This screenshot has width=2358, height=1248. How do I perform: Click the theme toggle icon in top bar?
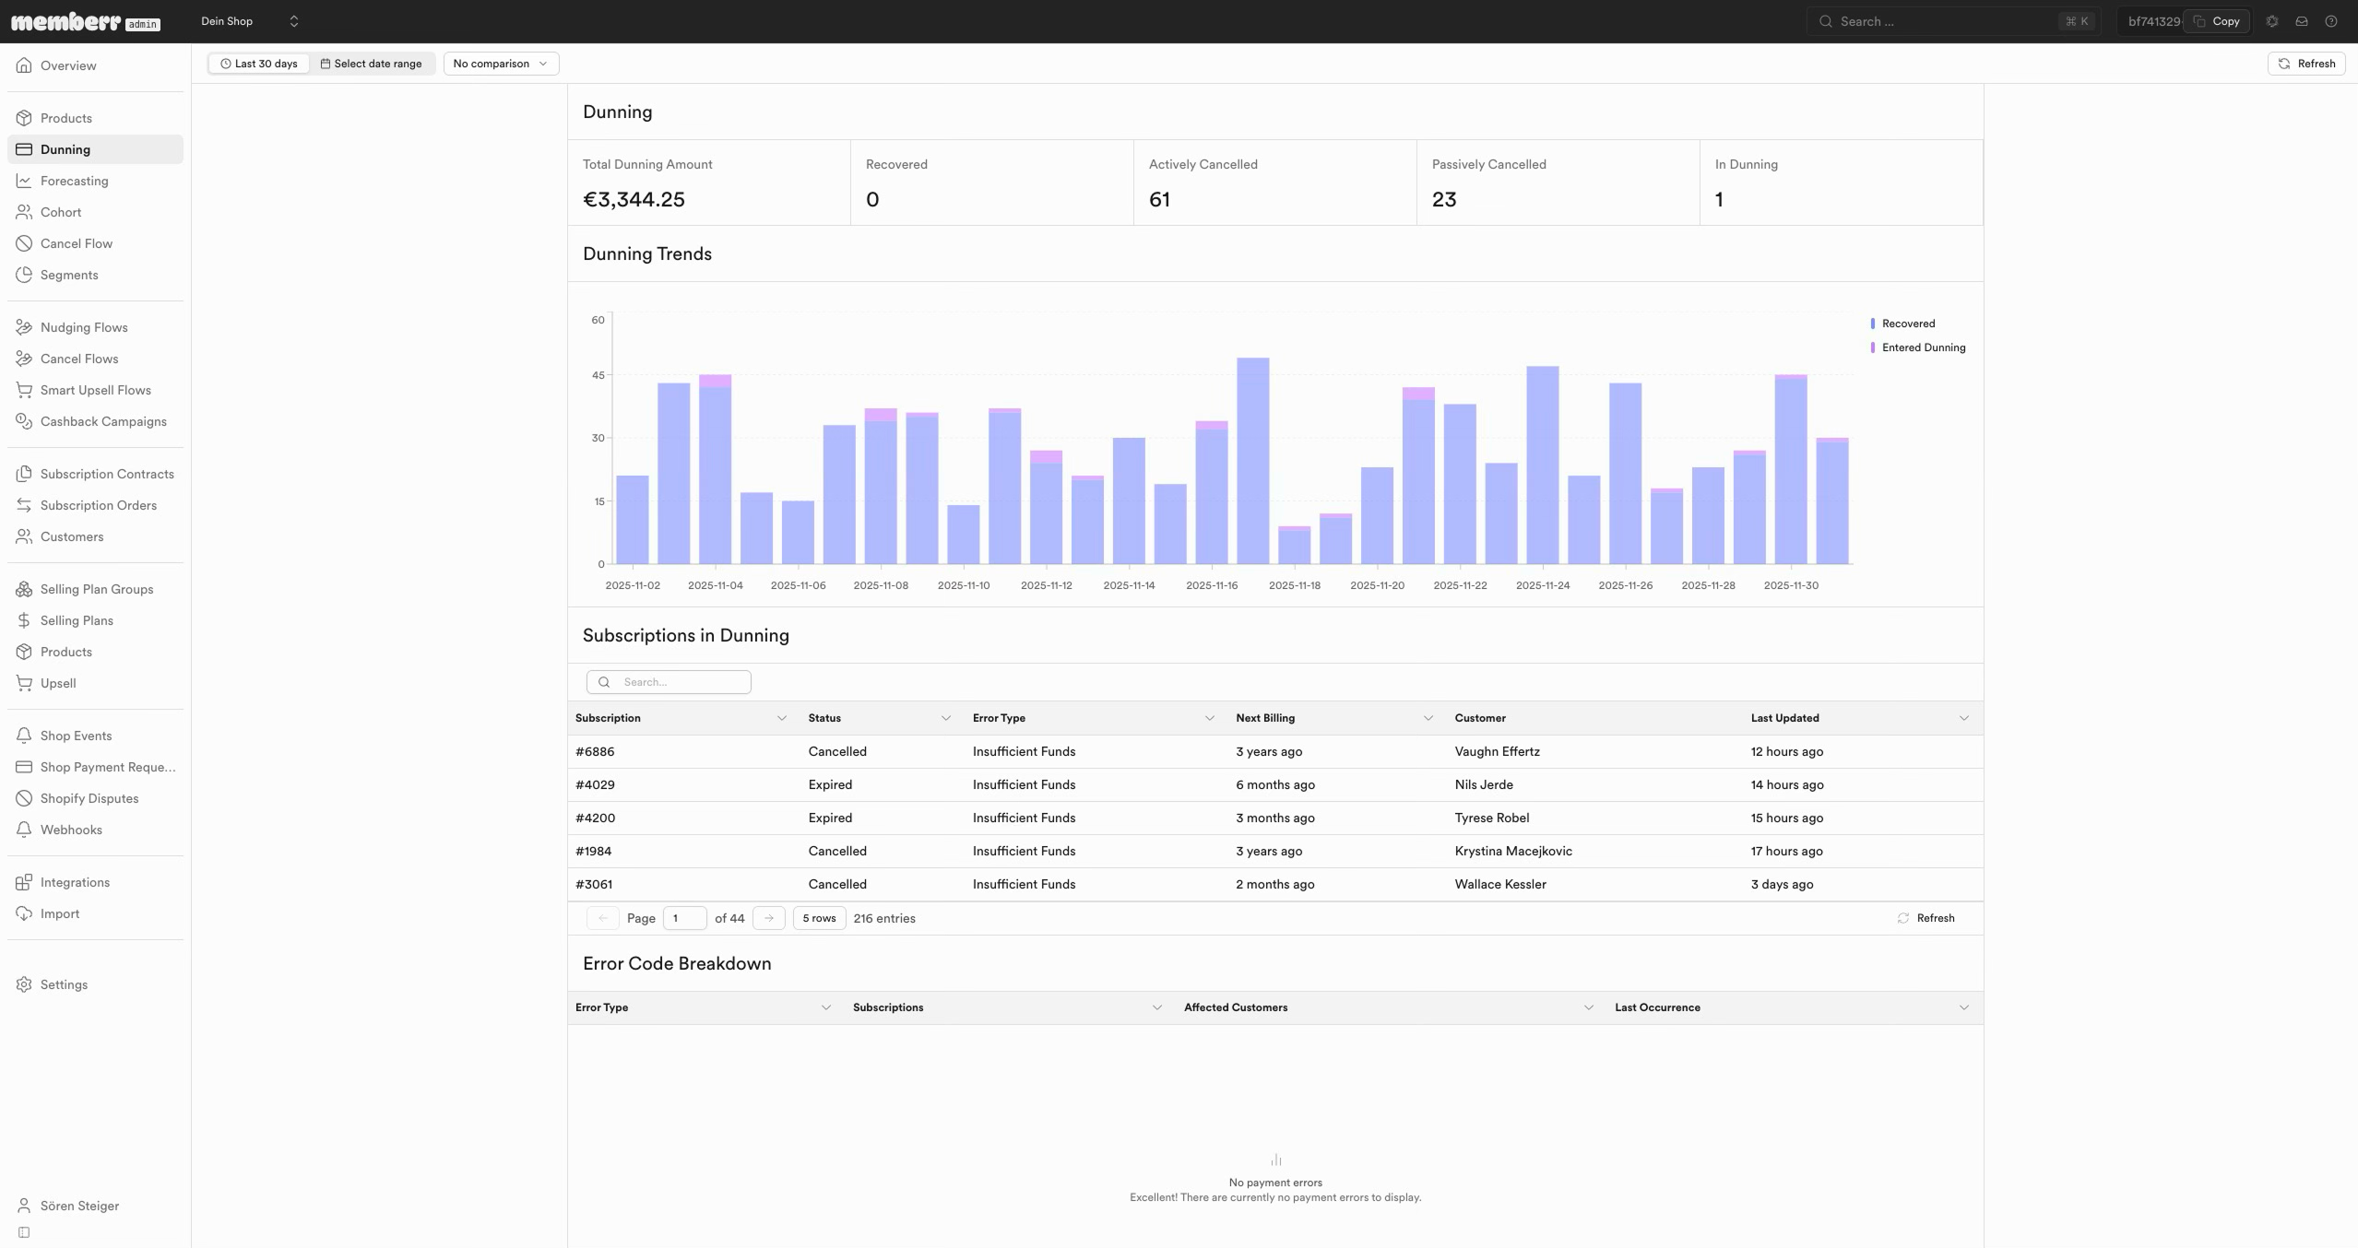click(2272, 21)
